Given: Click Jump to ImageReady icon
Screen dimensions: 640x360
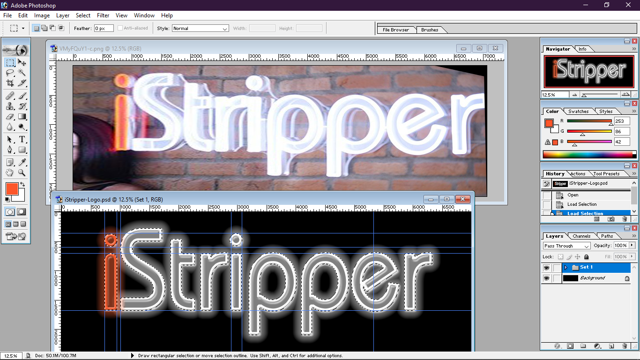Looking at the screenshot, I should tap(16, 236).
